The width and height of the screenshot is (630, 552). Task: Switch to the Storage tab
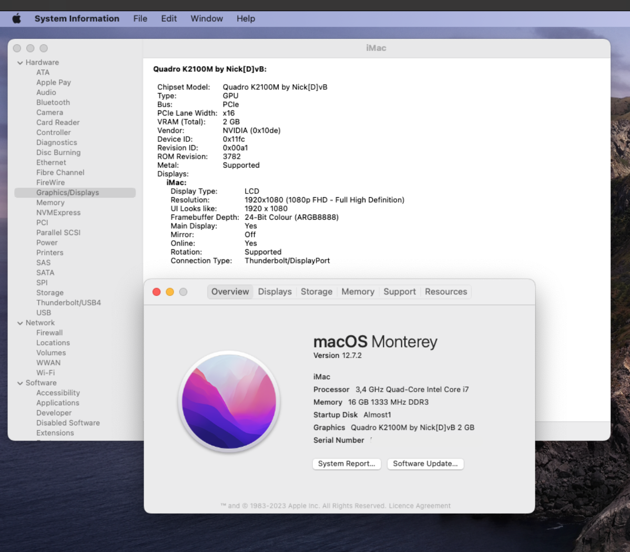click(317, 292)
